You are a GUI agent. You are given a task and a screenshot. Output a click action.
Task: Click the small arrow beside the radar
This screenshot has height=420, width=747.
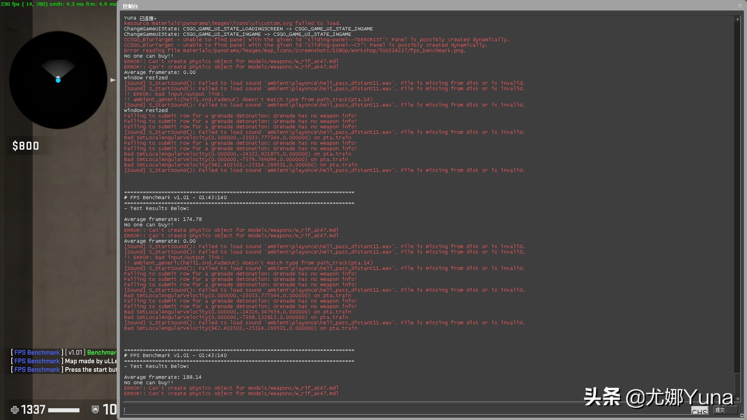113,80
